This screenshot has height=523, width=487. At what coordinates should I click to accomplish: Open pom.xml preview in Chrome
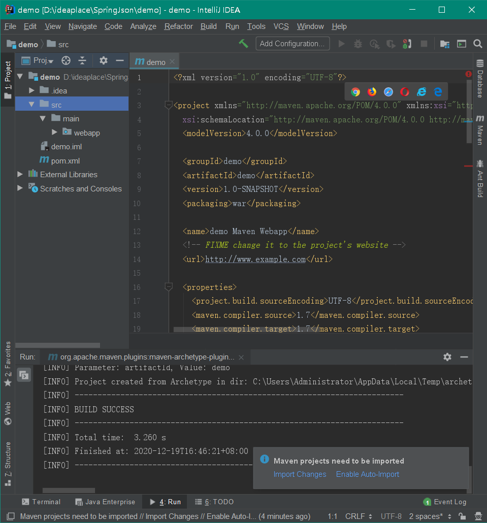[x=355, y=92]
